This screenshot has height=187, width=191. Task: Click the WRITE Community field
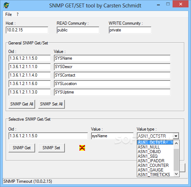point(130,30)
